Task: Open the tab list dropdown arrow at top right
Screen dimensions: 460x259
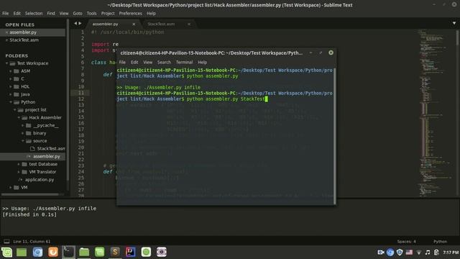Action: [x=454, y=23]
